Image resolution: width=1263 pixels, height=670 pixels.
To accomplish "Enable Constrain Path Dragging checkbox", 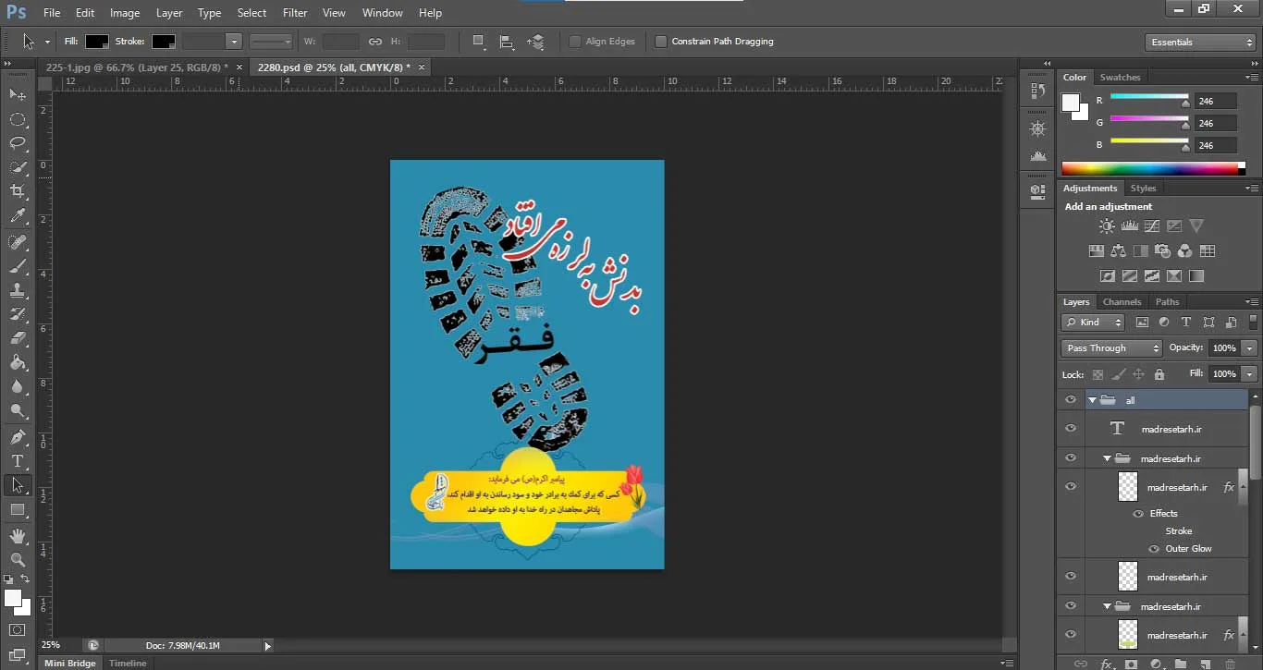I will coord(661,42).
